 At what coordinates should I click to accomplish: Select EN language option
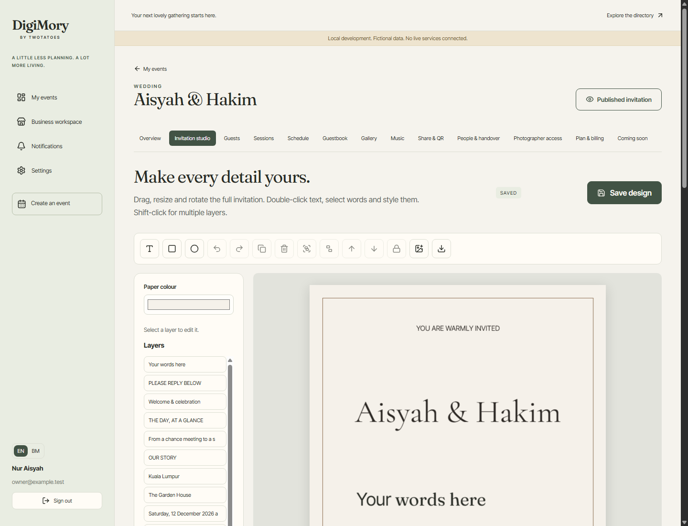click(21, 451)
